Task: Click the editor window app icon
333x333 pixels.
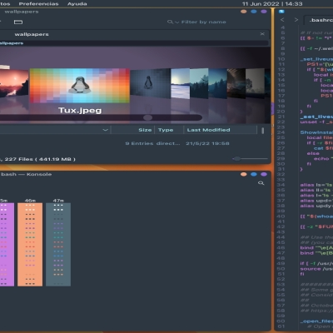Action: tap(281, 12)
